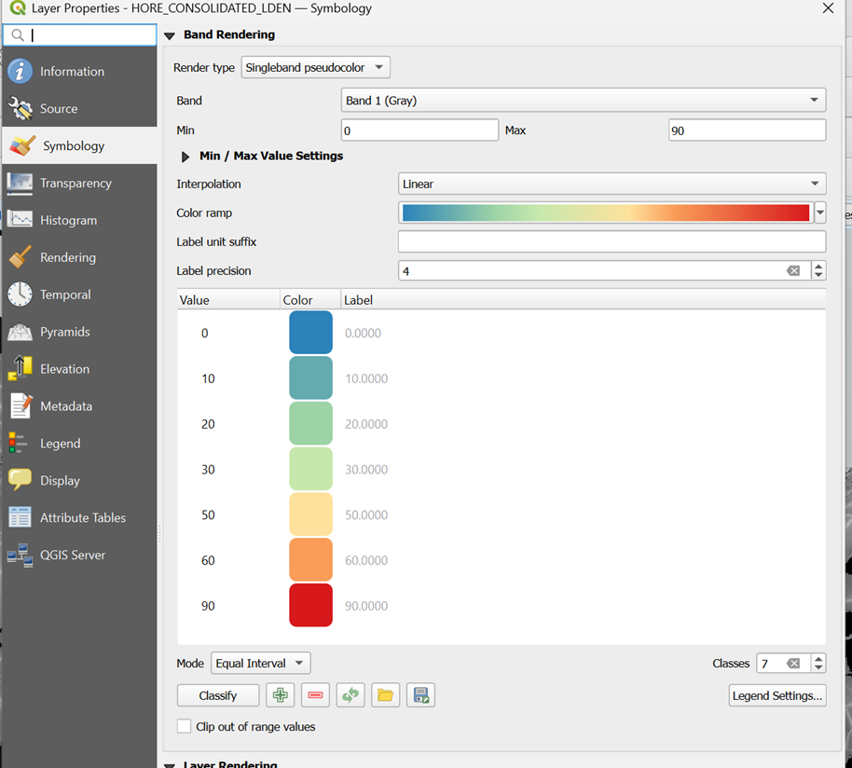Click the search magnifier icon
Viewport: 852px width, 768px height.
point(18,35)
